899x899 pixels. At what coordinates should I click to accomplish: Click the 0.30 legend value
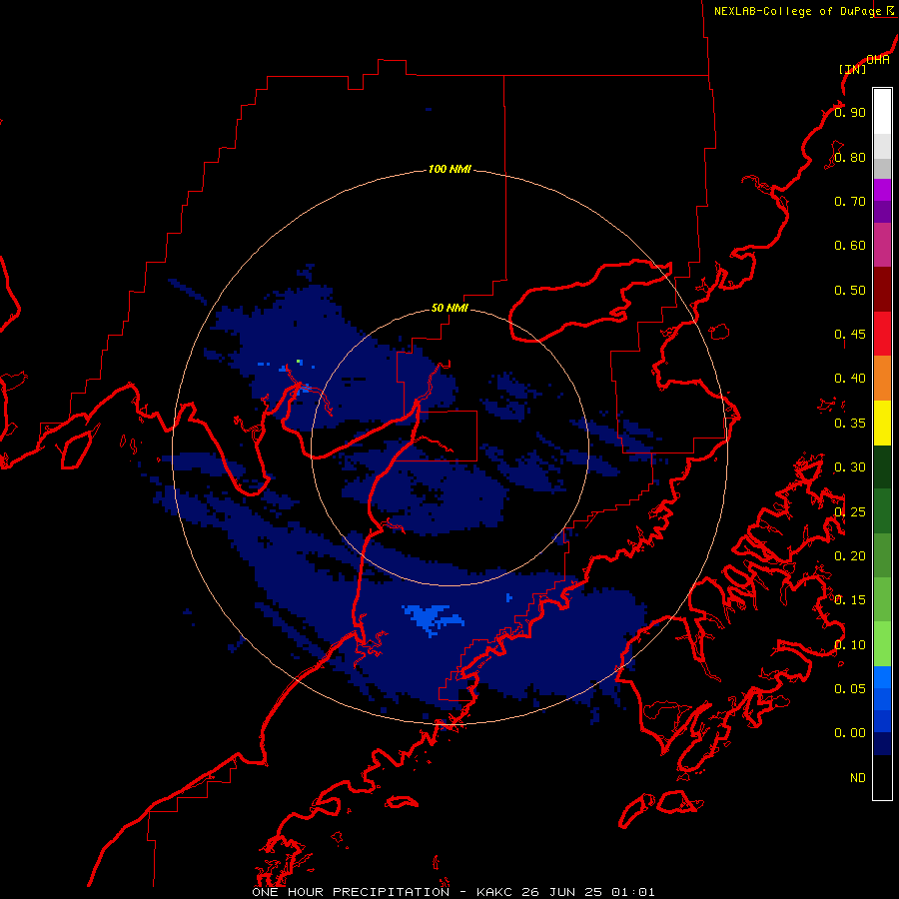(x=850, y=467)
